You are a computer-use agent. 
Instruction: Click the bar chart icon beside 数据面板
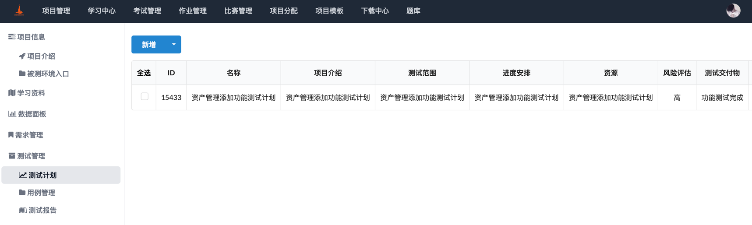(x=12, y=114)
